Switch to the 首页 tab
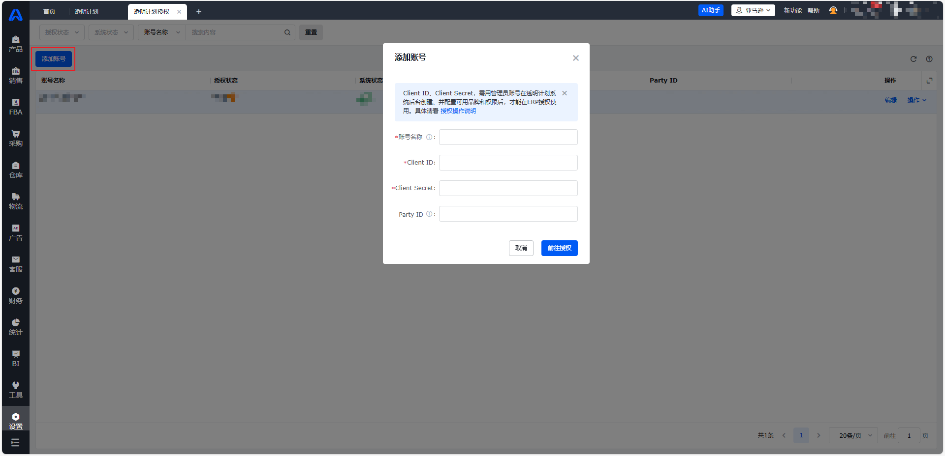This screenshot has height=456, width=945. coord(49,12)
